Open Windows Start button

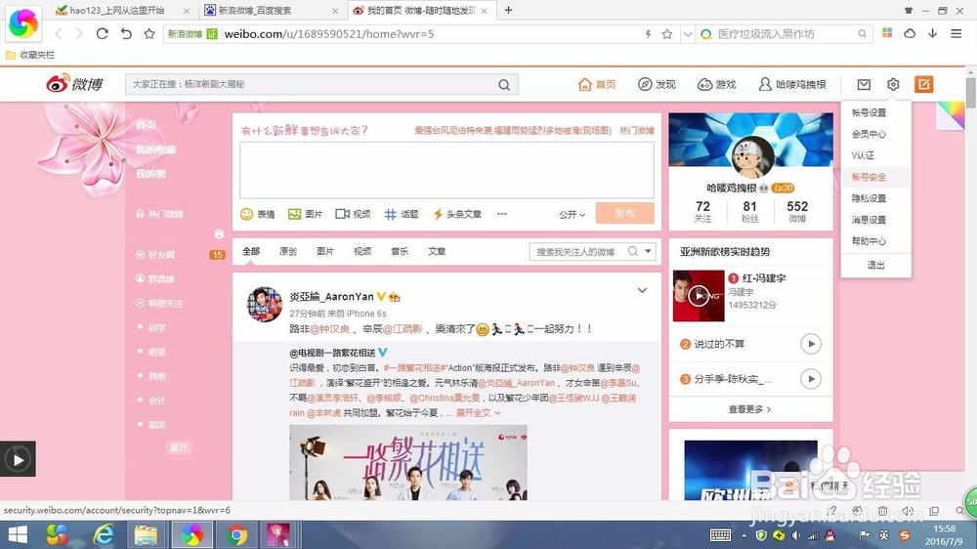[x=18, y=534]
